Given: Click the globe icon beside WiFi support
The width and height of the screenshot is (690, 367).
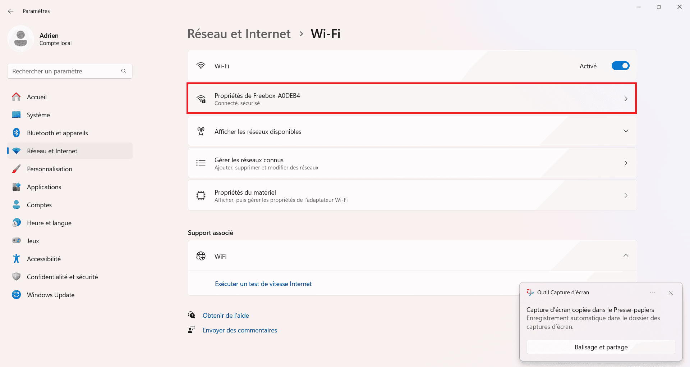Looking at the screenshot, I should pos(201,256).
